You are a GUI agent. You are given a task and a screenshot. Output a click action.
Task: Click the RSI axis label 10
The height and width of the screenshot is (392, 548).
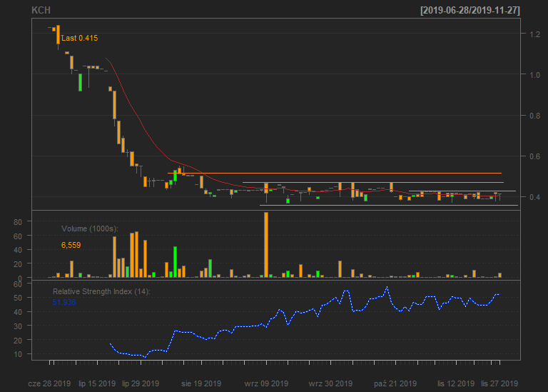tap(18, 354)
